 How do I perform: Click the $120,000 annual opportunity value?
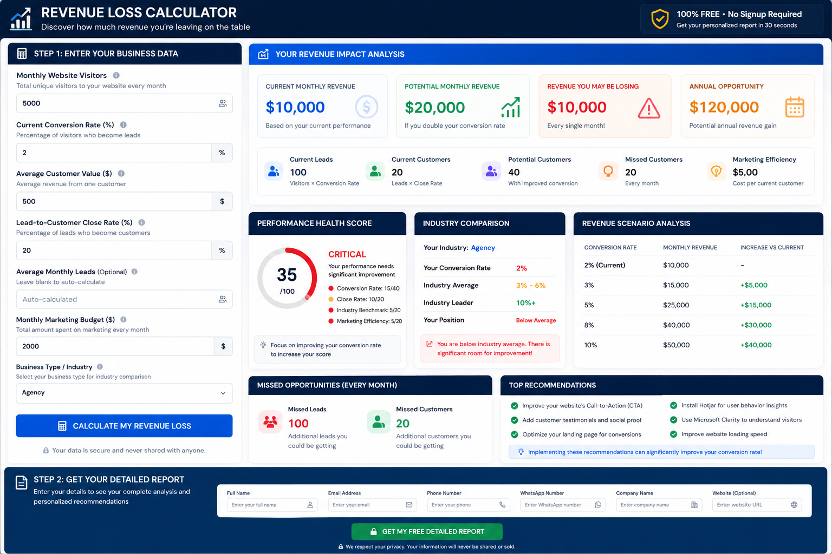pyautogui.click(x=724, y=107)
